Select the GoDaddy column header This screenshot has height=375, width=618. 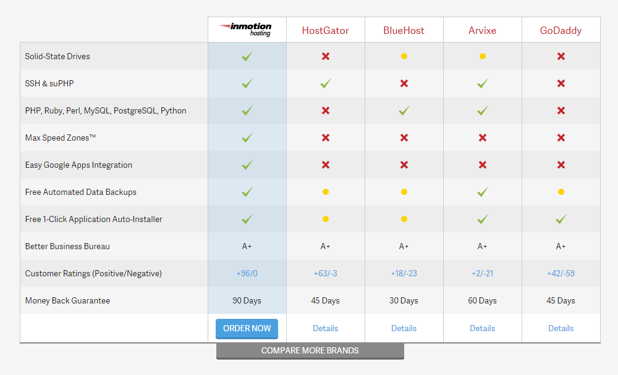coord(561,29)
